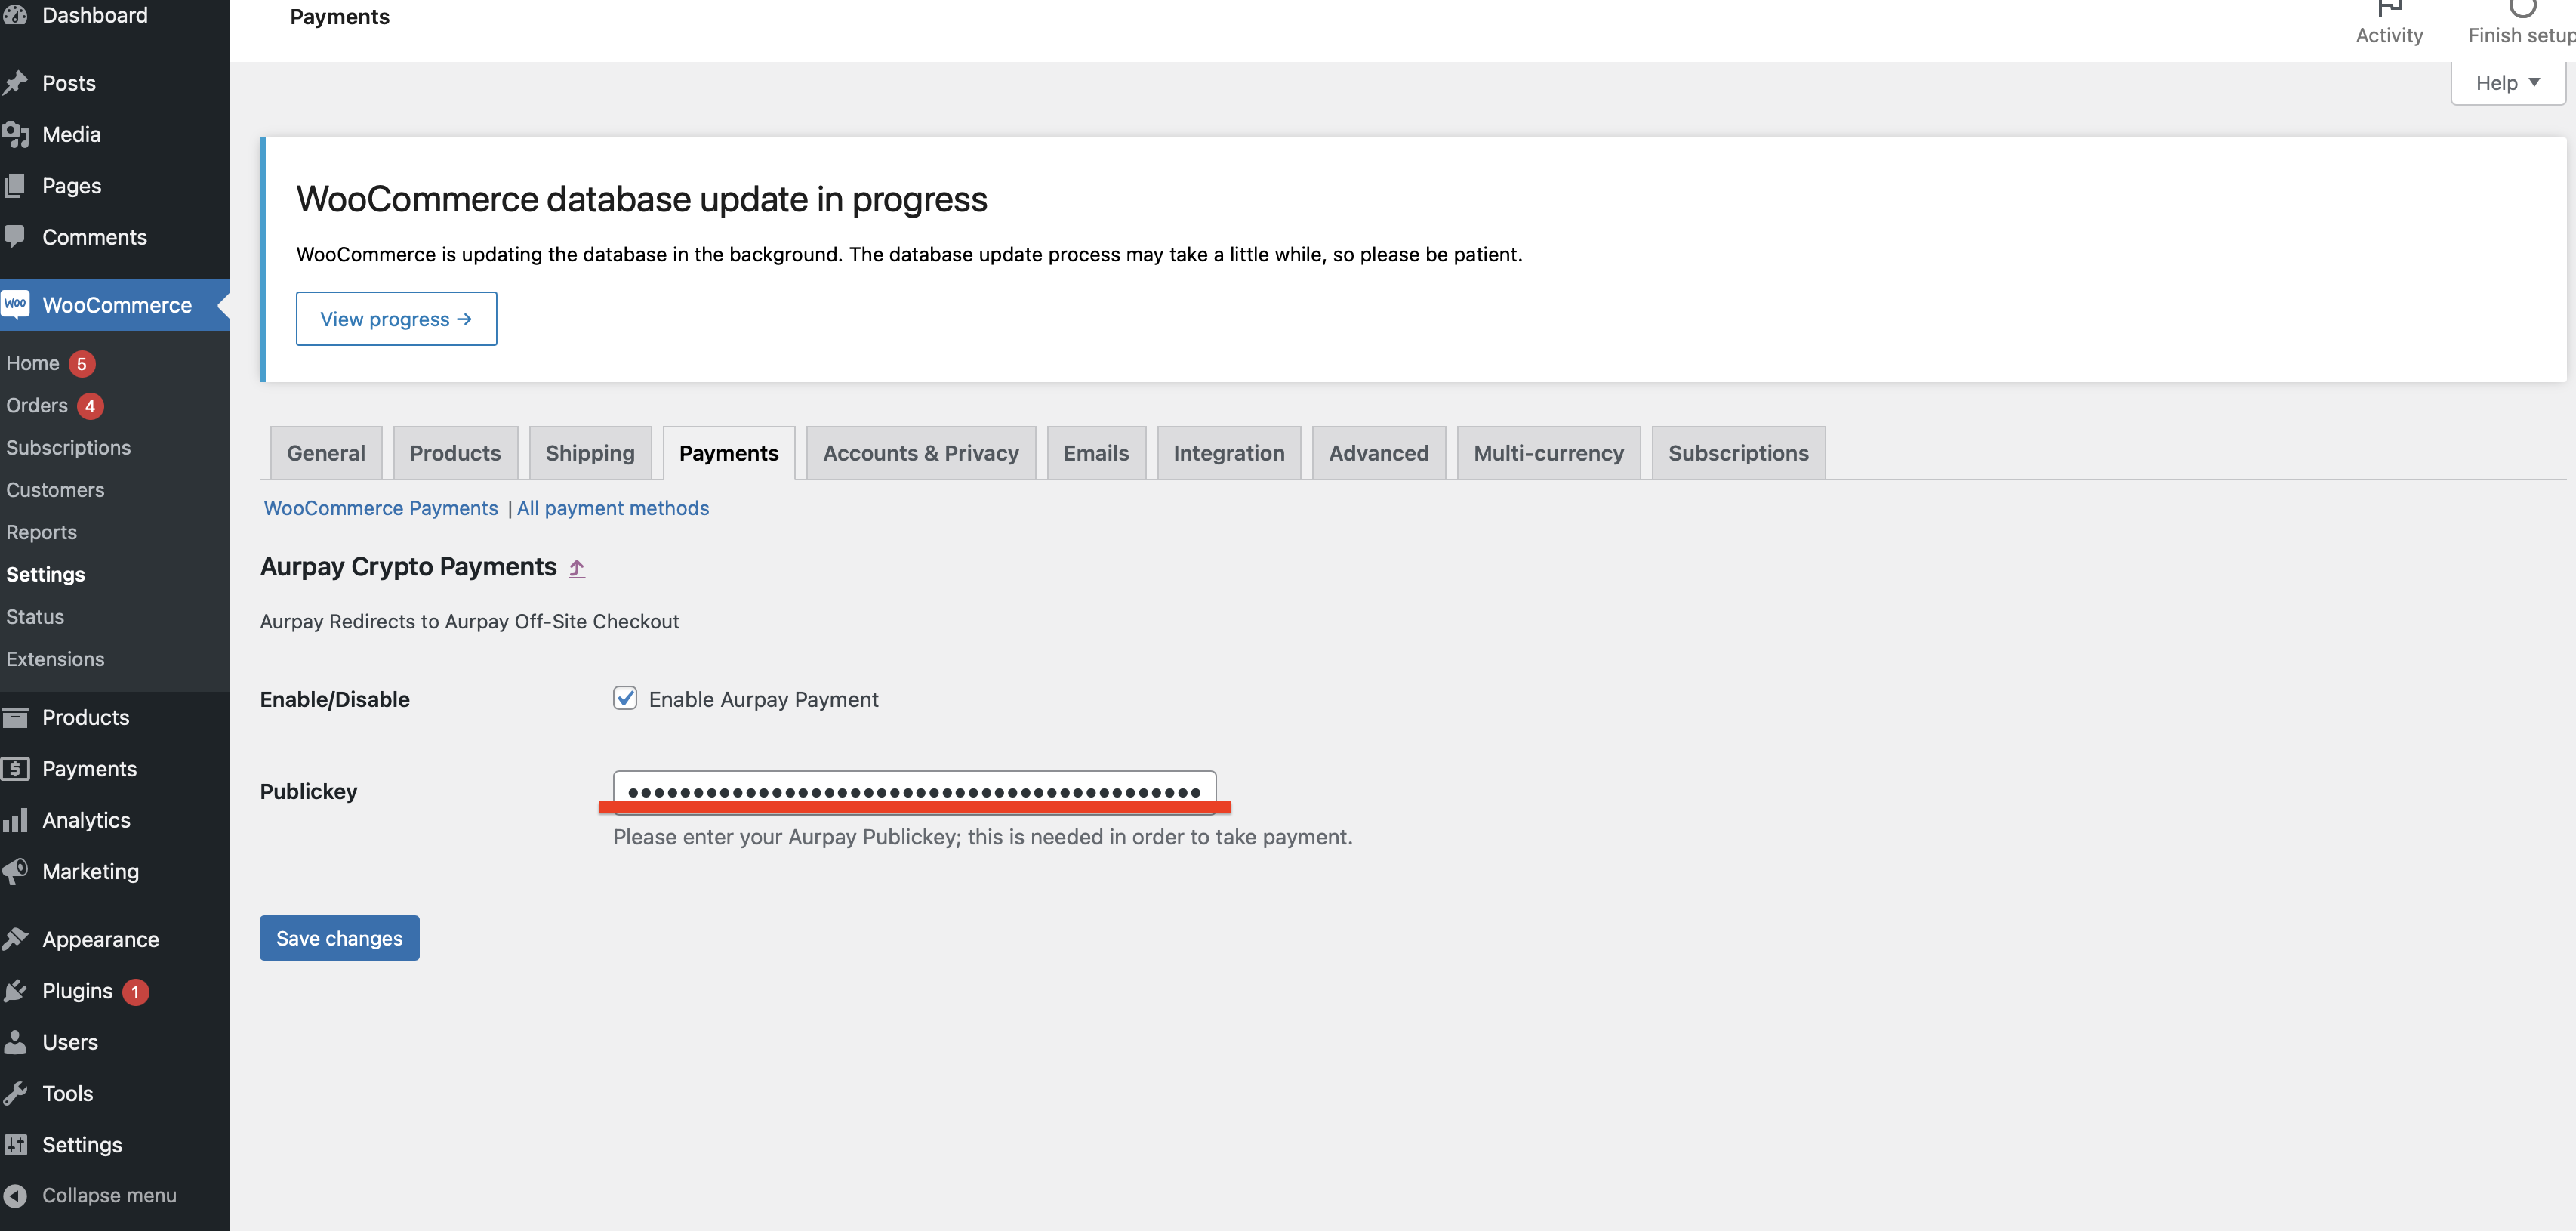The height and width of the screenshot is (1231, 2576).
Task: Click the View progress button
Action: 396,319
